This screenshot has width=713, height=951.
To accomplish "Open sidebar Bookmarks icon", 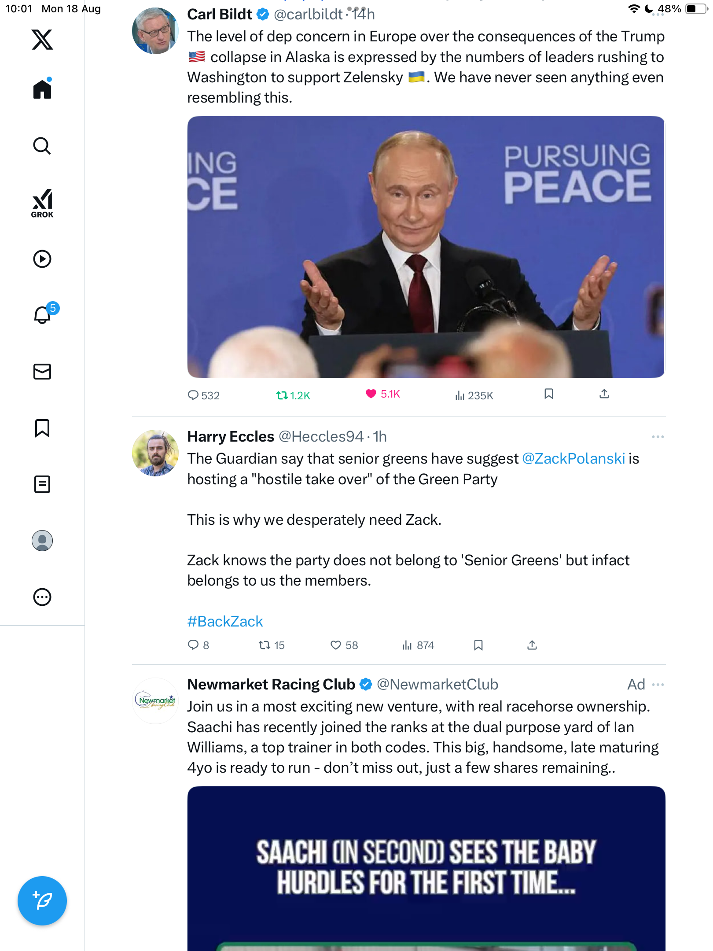I will (x=42, y=428).
